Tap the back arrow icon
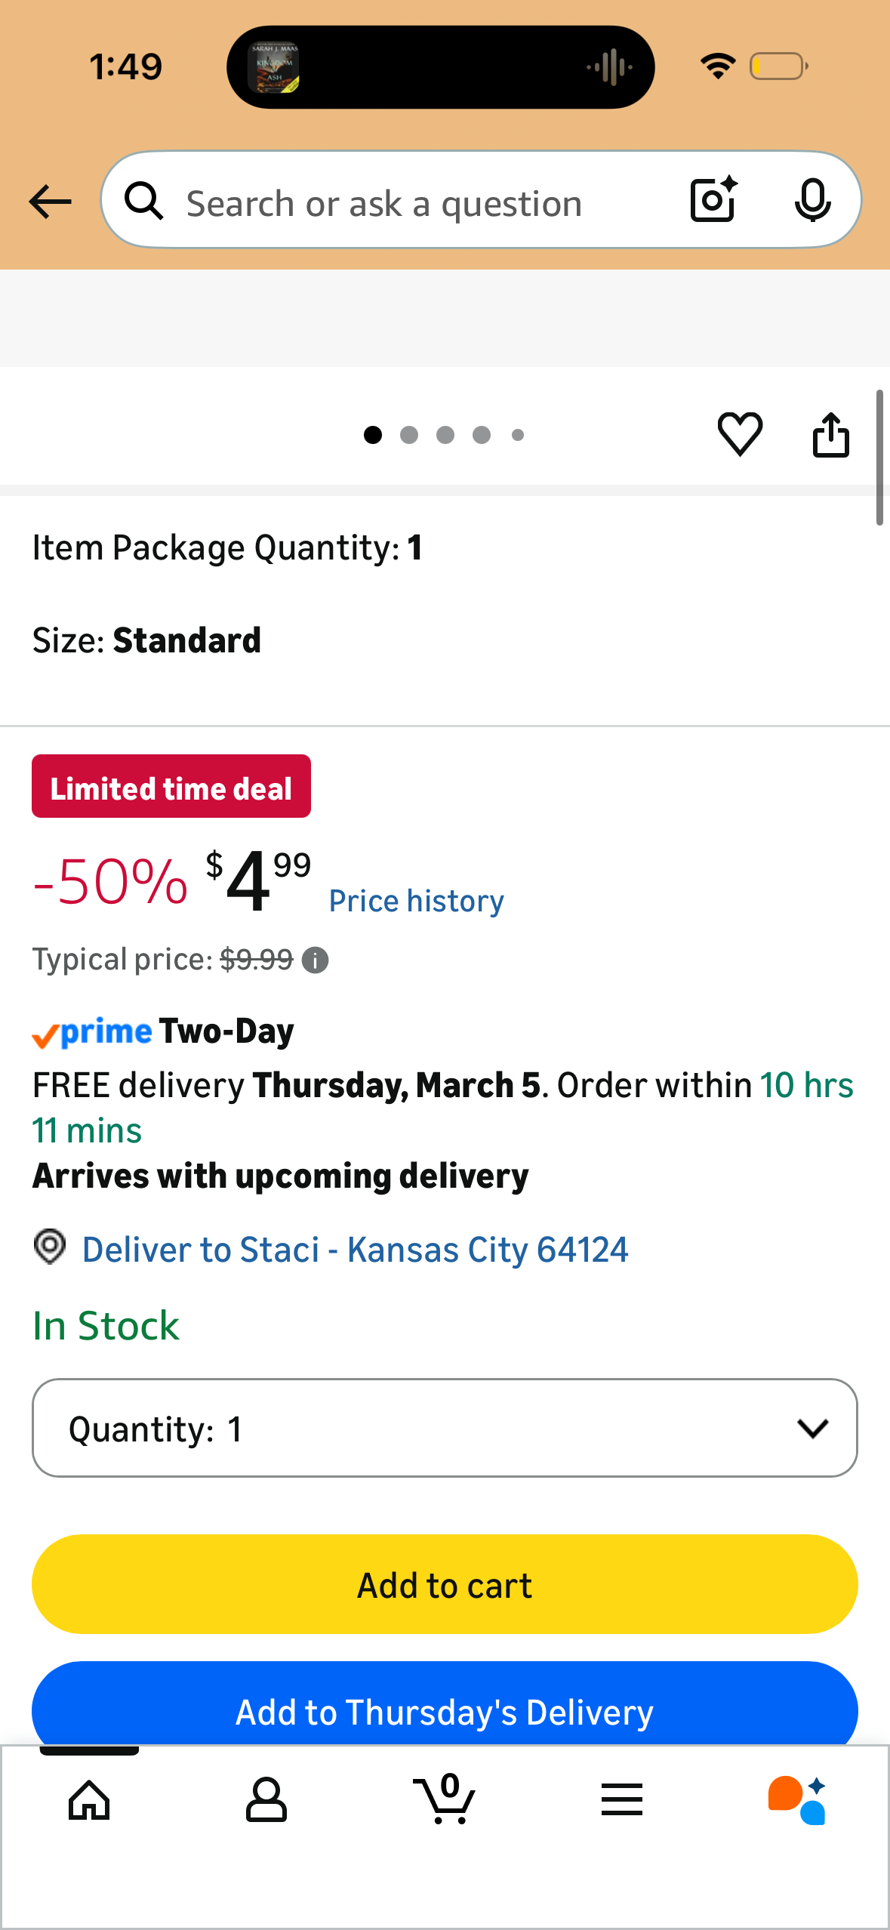Screen dimensions: 890x1930 50,202
